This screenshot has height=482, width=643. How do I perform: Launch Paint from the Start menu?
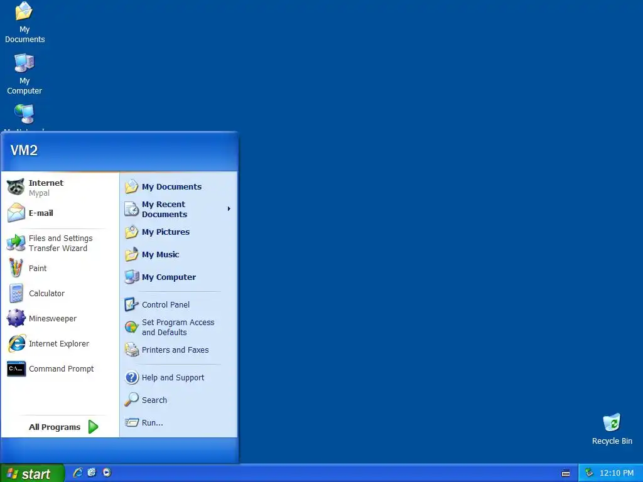[x=60, y=269]
